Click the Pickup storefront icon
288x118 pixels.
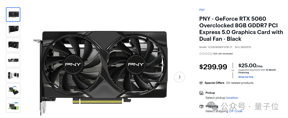[x=201, y=93]
